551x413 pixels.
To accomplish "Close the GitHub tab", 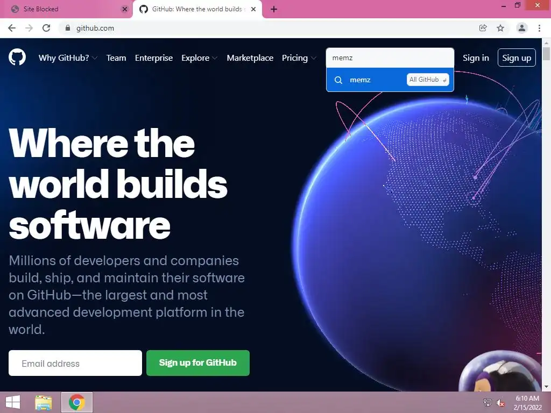I will [253, 9].
